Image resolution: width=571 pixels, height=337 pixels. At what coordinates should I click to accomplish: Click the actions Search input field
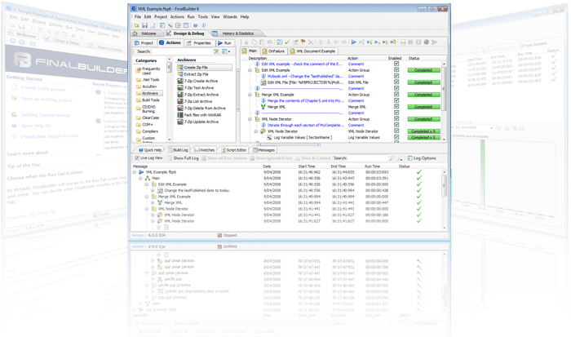click(x=181, y=51)
